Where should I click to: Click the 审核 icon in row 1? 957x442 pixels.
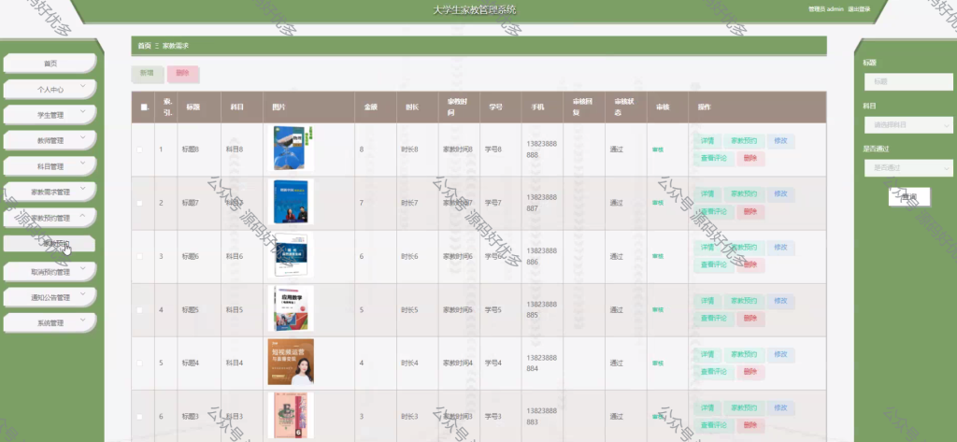[x=657, y=150]
